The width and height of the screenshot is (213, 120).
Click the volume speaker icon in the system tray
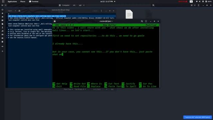[x=200, y=1]
